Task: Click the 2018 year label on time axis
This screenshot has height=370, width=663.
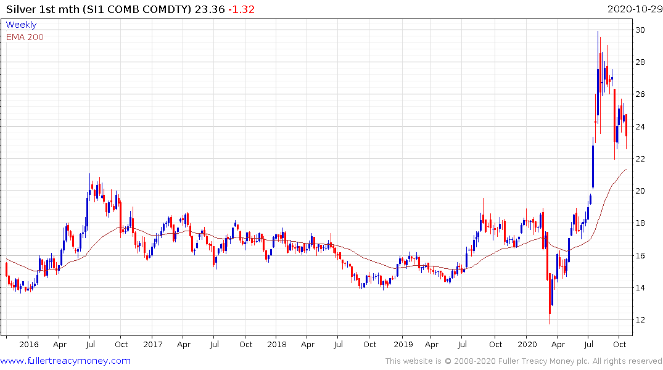Action: pyautogui.click(x=277, y=344)
